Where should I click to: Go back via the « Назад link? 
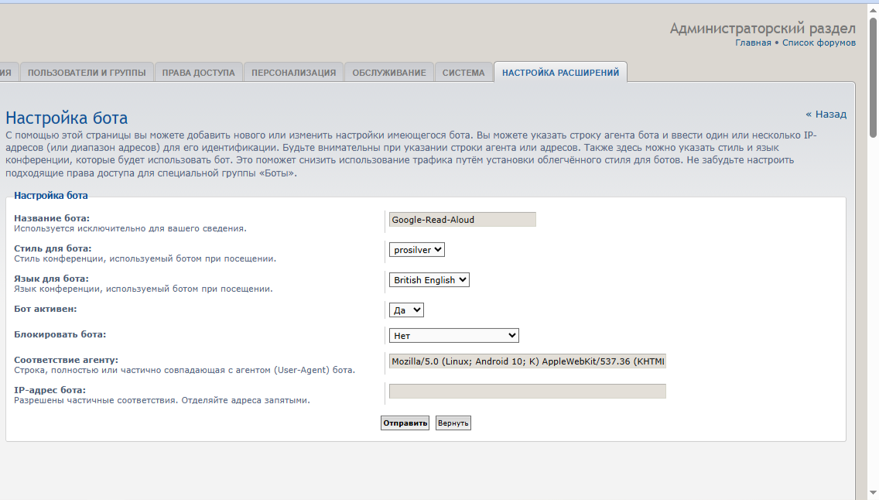click(826, 114)
